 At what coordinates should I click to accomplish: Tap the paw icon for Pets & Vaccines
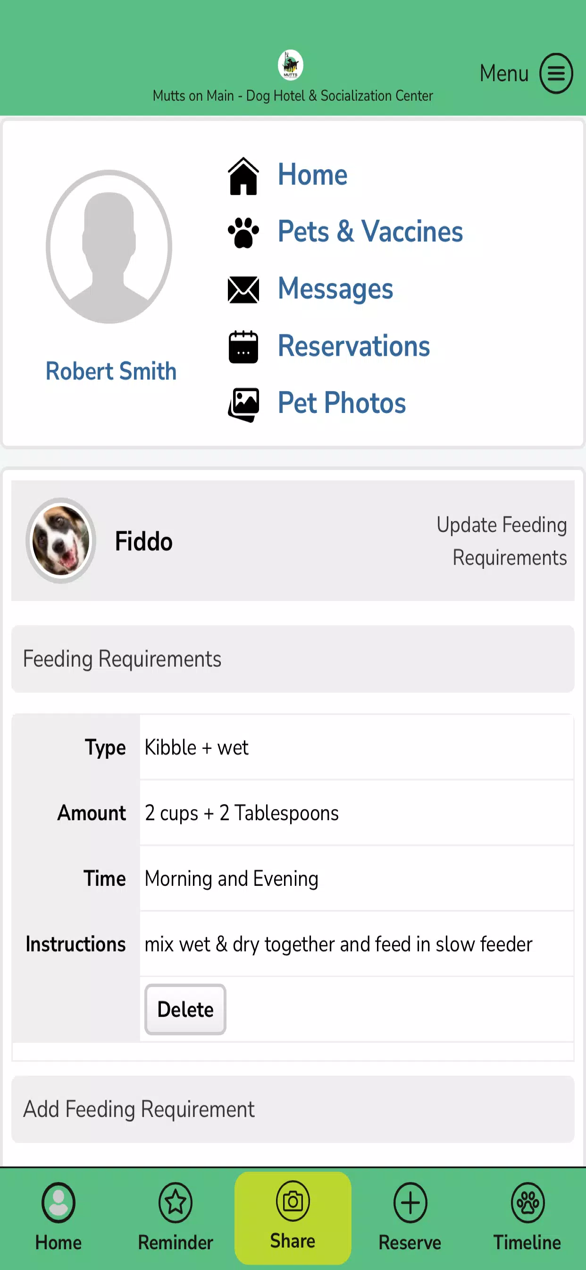point(243,232)
